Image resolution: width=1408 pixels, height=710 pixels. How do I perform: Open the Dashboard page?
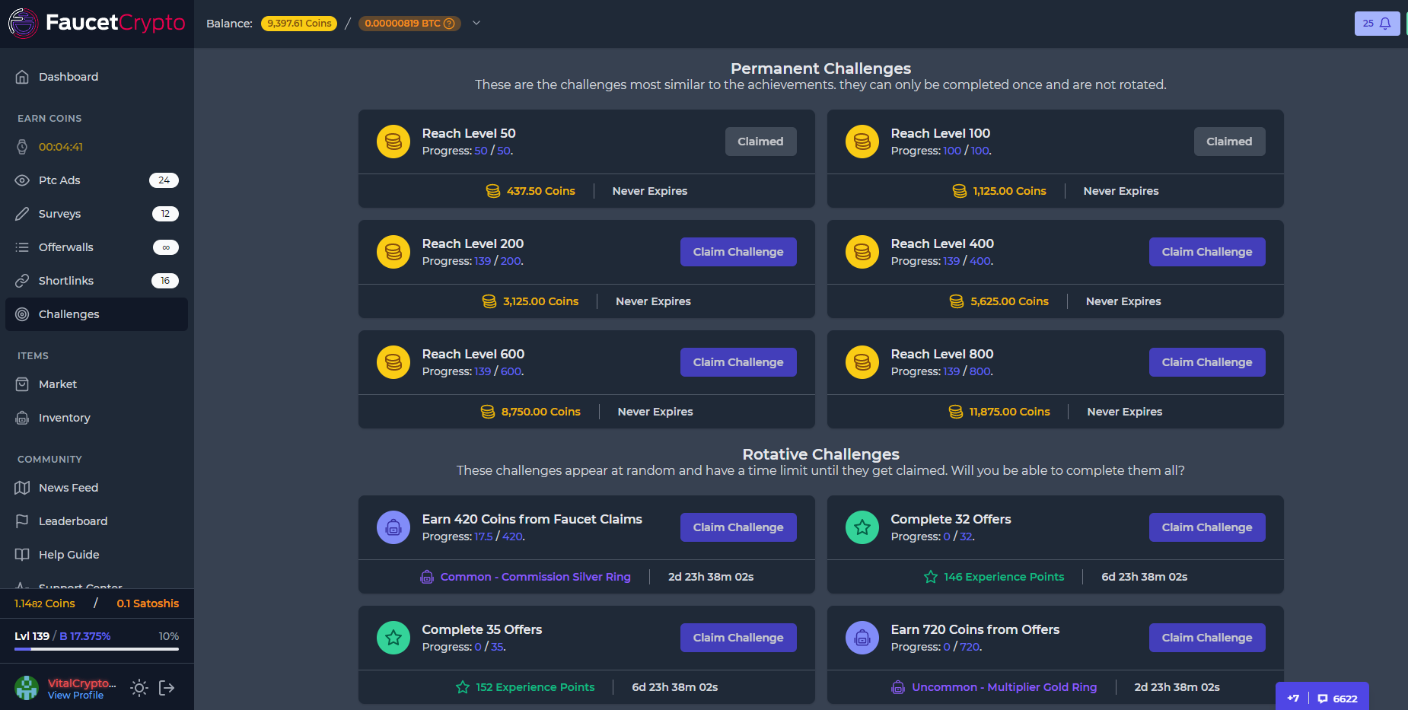point(97,77)
